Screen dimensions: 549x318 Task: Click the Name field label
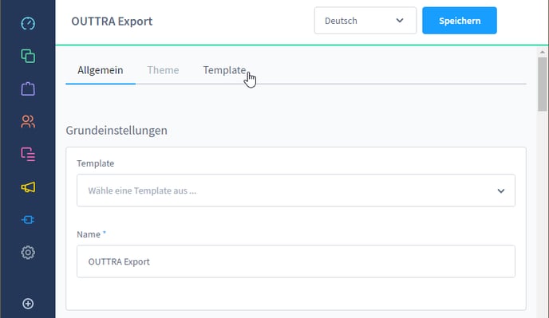[89, 234]
